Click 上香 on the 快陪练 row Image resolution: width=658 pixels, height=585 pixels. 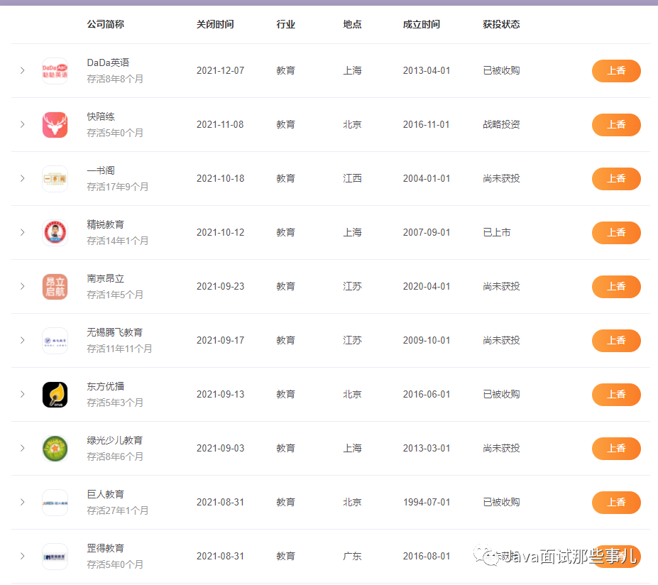[x=615, y=124]
